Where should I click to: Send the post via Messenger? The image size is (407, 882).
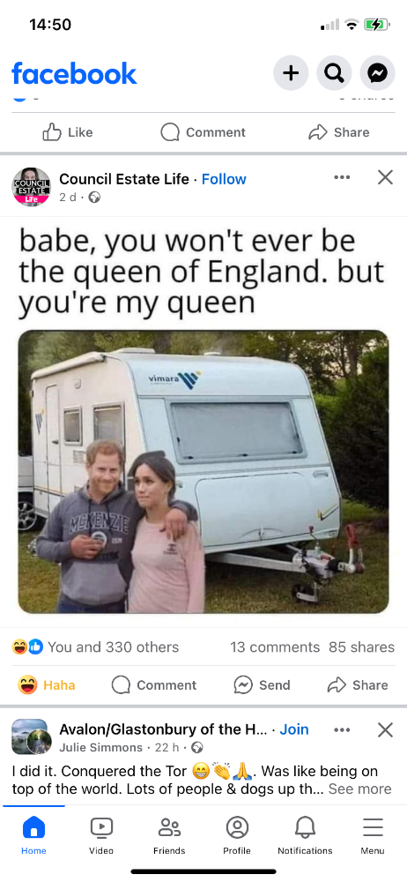click(x=262, y=685)
